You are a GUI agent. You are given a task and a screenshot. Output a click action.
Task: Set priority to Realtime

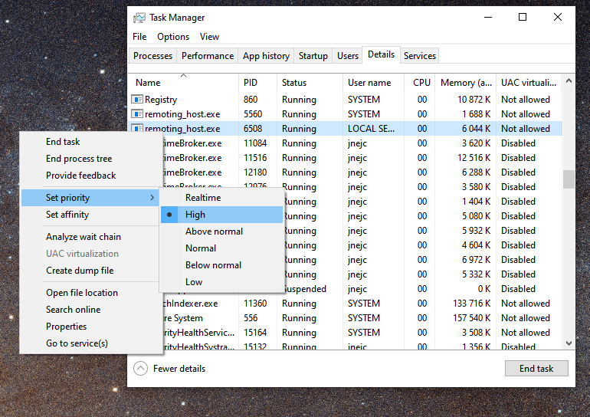pos(202,198)
